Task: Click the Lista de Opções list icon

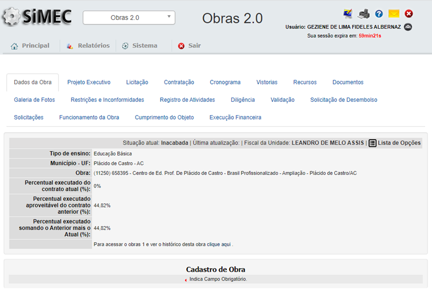Action: tap(373, 143)
